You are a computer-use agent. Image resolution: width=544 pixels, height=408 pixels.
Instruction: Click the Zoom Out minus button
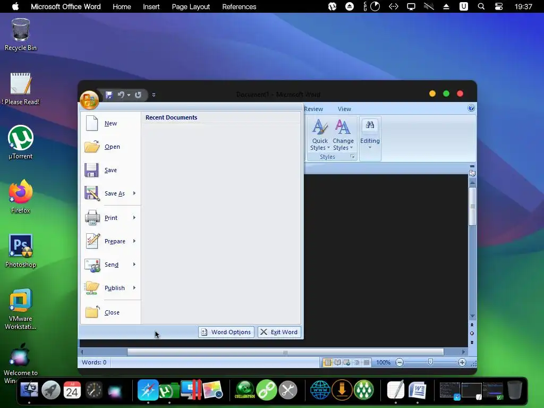[x=399, y=362]
